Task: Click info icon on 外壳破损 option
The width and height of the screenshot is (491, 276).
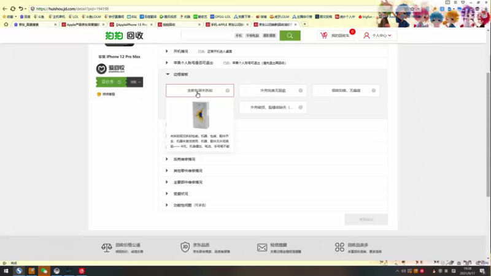Action: click(x=301, y=107)
